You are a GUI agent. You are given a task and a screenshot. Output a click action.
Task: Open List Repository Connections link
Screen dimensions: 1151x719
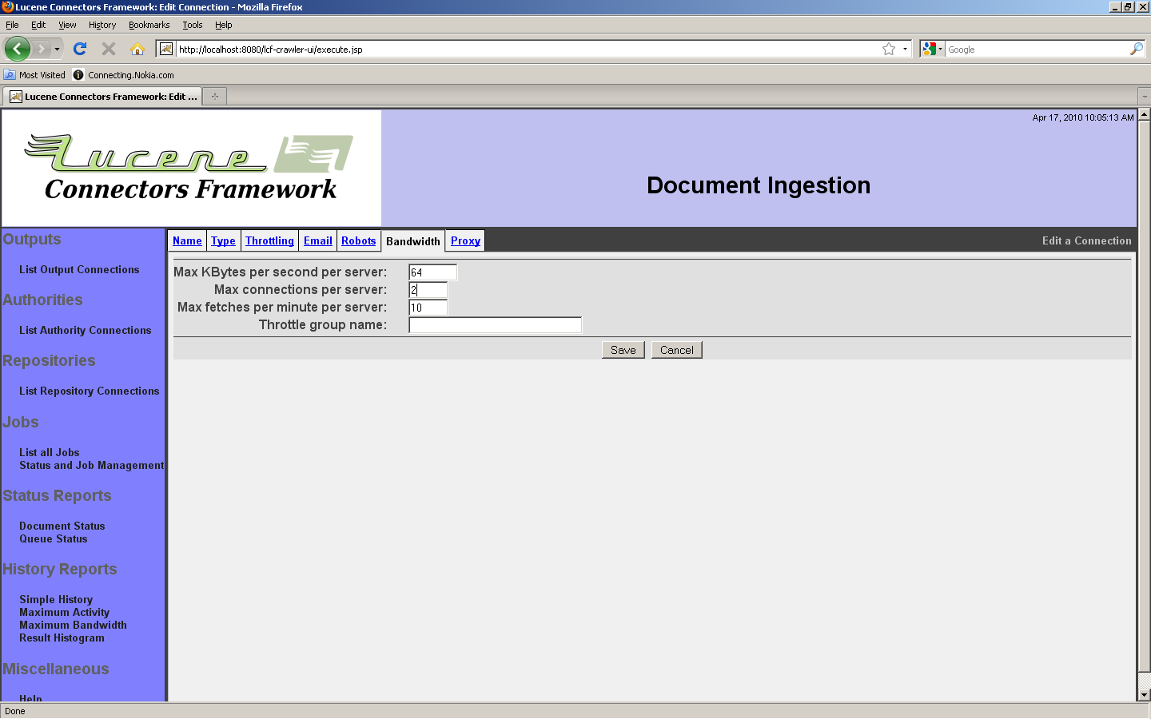point(89,391)
